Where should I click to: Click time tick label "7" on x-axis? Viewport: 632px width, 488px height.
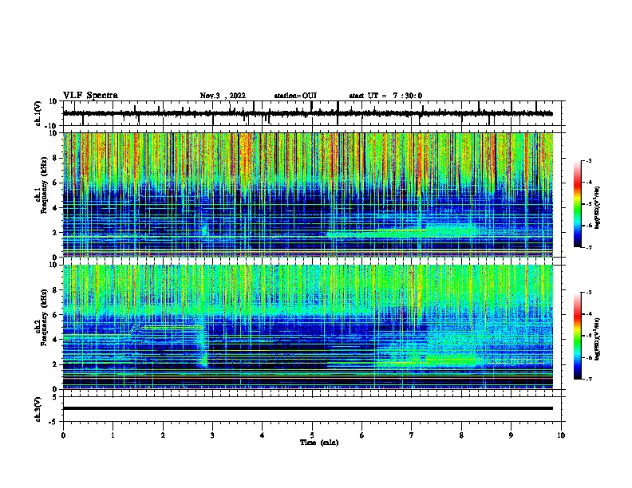coord(412,435)
